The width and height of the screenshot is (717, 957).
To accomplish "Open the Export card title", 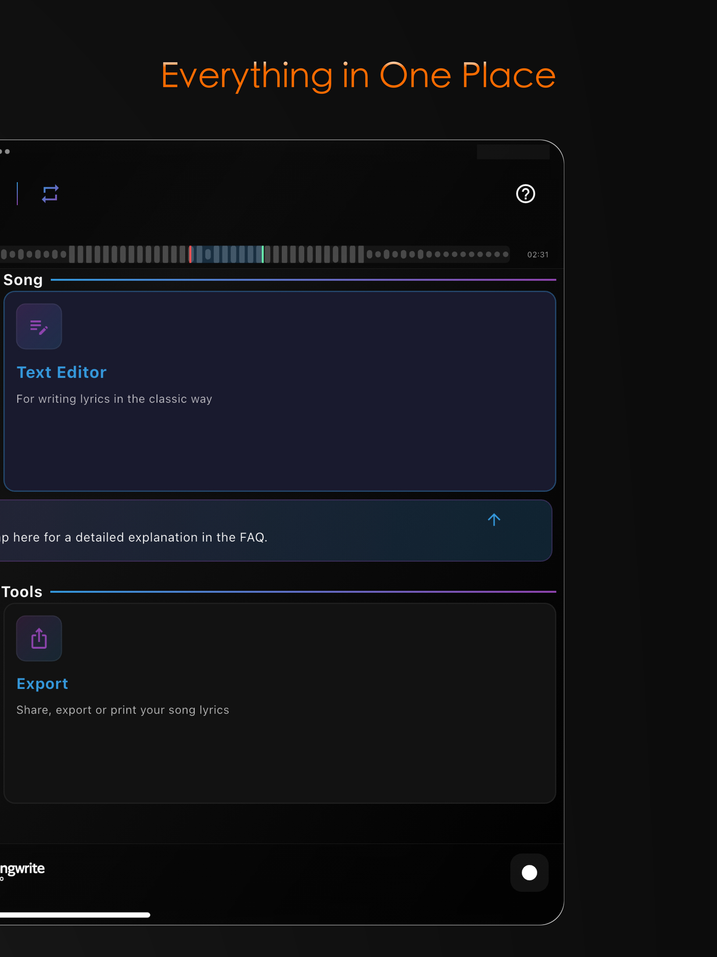I will [x=42, y=683].
